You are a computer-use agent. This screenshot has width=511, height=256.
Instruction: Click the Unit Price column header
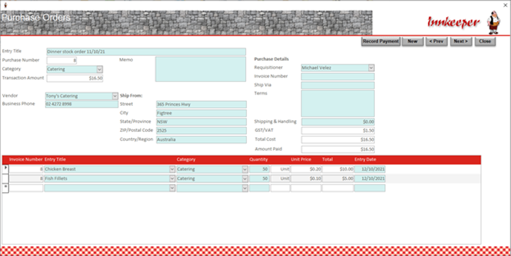pos(301,160)
